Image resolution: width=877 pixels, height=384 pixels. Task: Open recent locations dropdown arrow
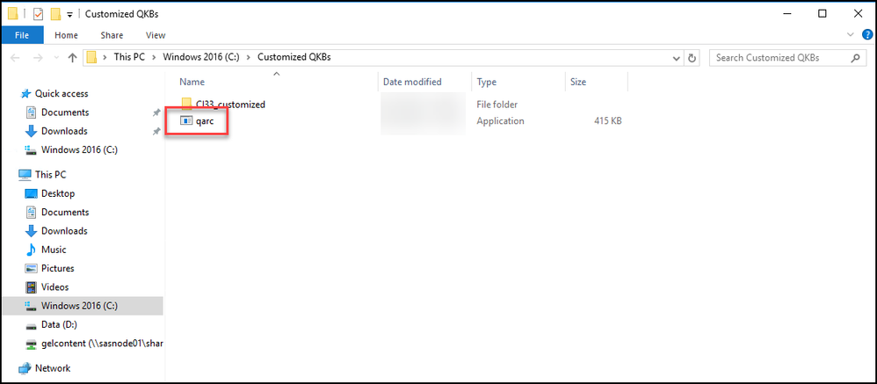point(56,58)
